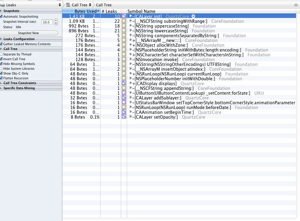Viewport: 300px width, 221px height.
Task: Sort by Bytes Used column
Action: 81,11
